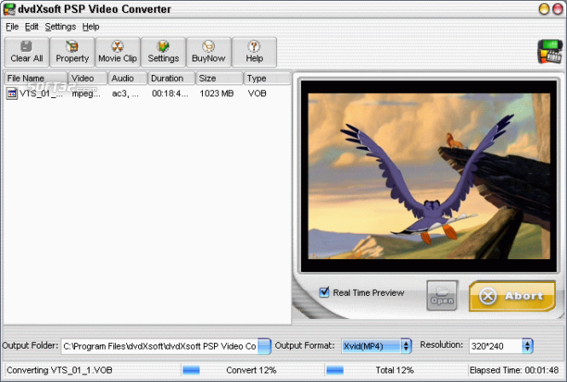Viewport: 567px width, 382px height.
Task: Select the VTS_01 VOB file row
Action: point(148,93)
